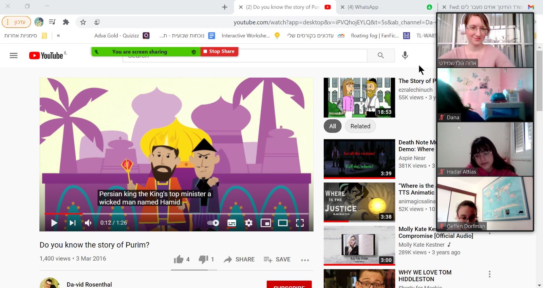The height and width of the screenshot is (288, 543).
Task: Open the browser extensions puzzle icon
Action: [66, 22]
